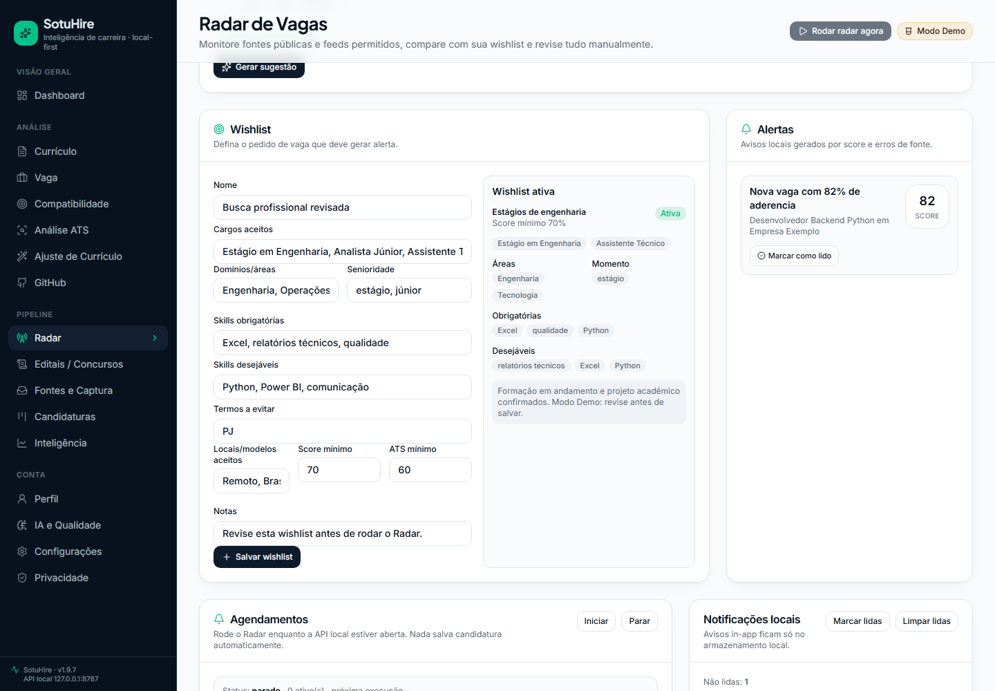Click the Marcar lidas button

(x=857, y=621)
